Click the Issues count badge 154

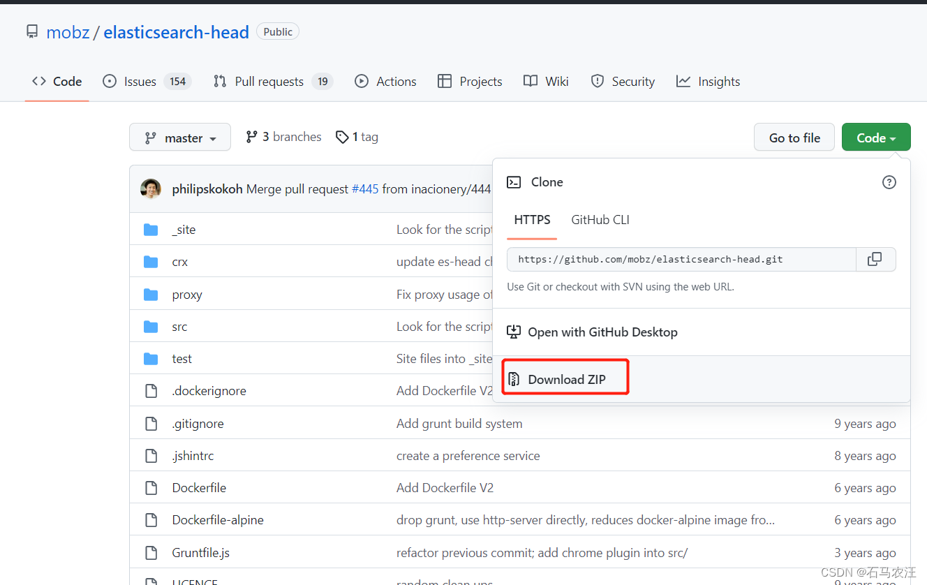pyautogui.click(x=177, y=82)
